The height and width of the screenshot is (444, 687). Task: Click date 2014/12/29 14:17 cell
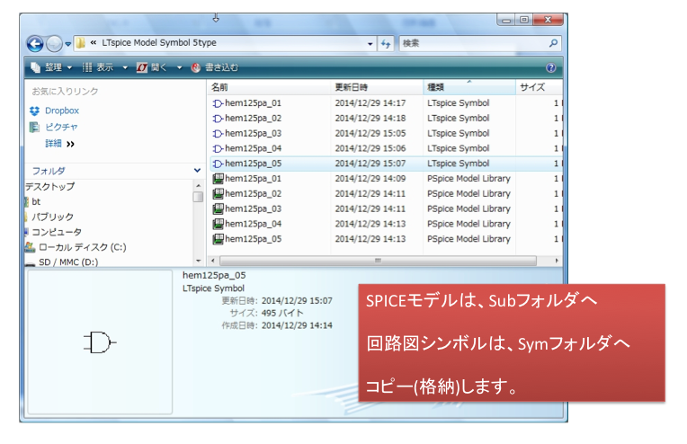[x=370, y=103]
